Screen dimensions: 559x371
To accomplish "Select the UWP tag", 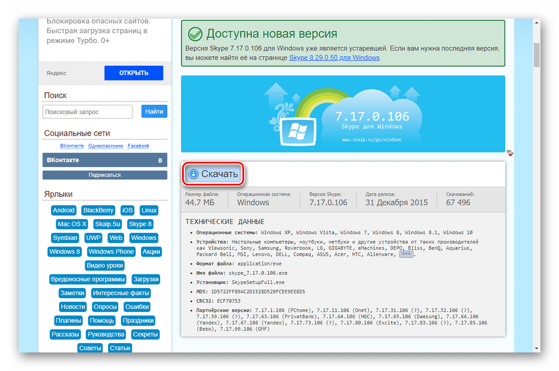I will 93,238.
